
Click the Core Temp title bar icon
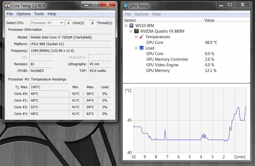coord(7,6)
